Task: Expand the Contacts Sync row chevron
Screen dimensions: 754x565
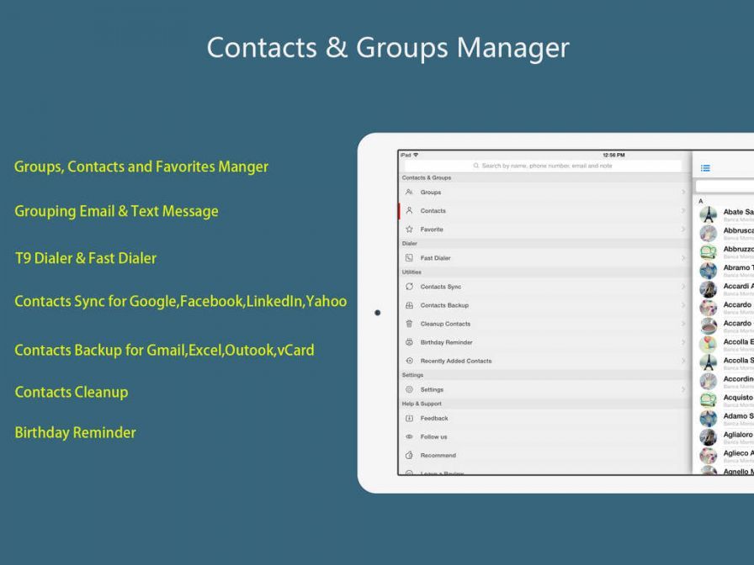Action: point(683,287)
